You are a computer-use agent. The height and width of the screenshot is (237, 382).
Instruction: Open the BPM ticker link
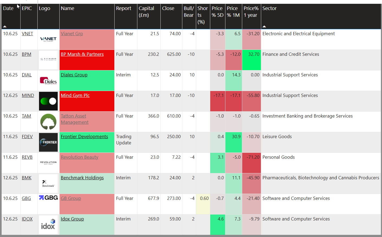point(27,54)
